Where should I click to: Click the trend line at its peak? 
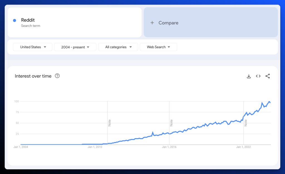[269, 102]
